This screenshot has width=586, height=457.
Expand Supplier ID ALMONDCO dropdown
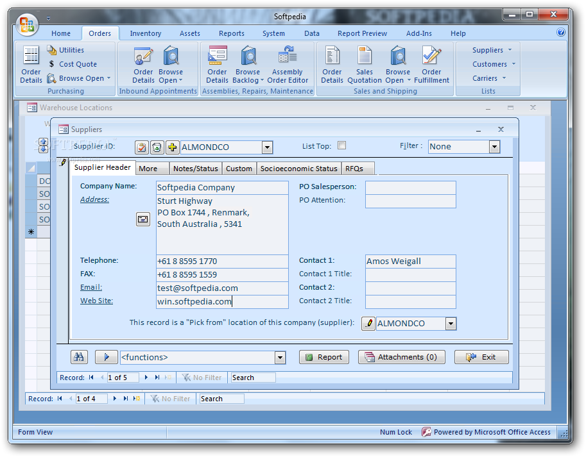(267, 147)
